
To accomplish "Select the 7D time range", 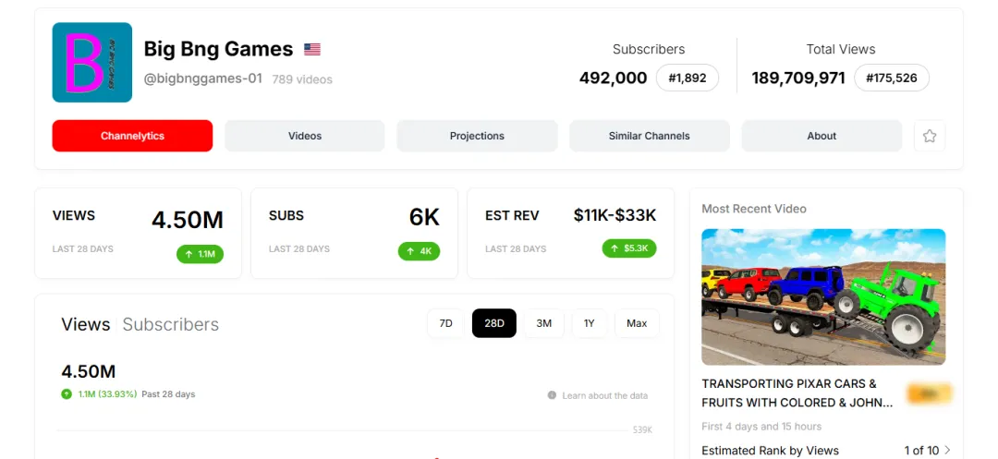I will 445,323.
